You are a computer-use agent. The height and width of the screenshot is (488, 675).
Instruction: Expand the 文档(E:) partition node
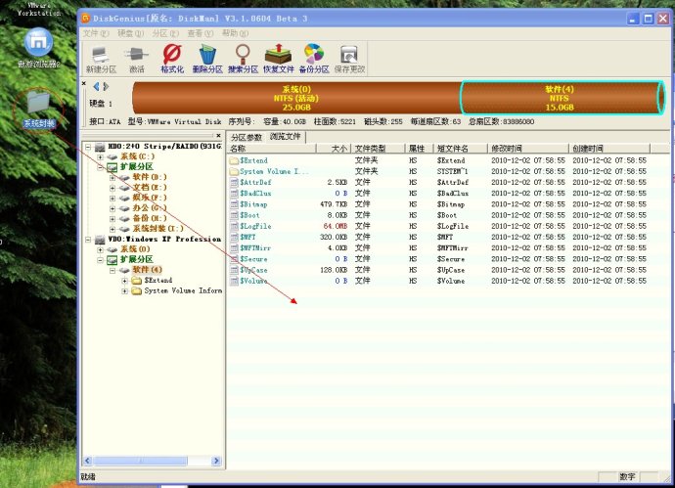click(x=112, y=188)
